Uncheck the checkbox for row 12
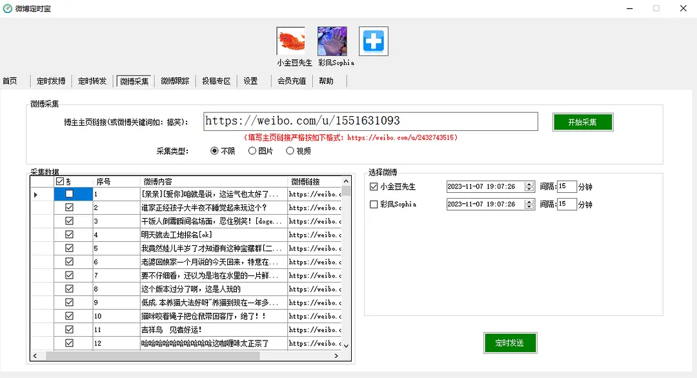The image size is (697, 378). click(69, 343)
